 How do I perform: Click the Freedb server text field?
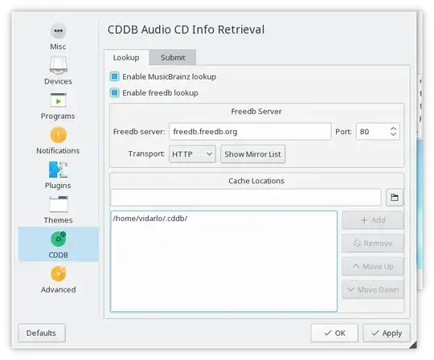point(250,132)
